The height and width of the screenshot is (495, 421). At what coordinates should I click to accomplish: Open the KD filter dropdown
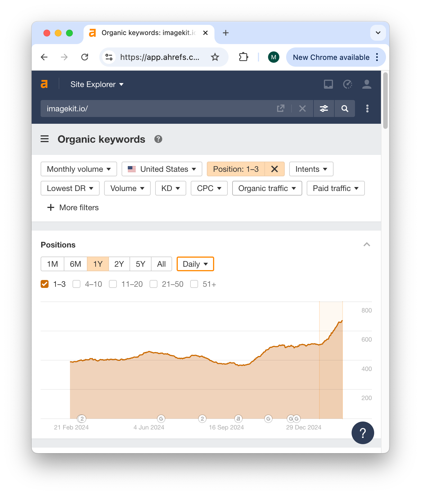click(x=171, y=188)
